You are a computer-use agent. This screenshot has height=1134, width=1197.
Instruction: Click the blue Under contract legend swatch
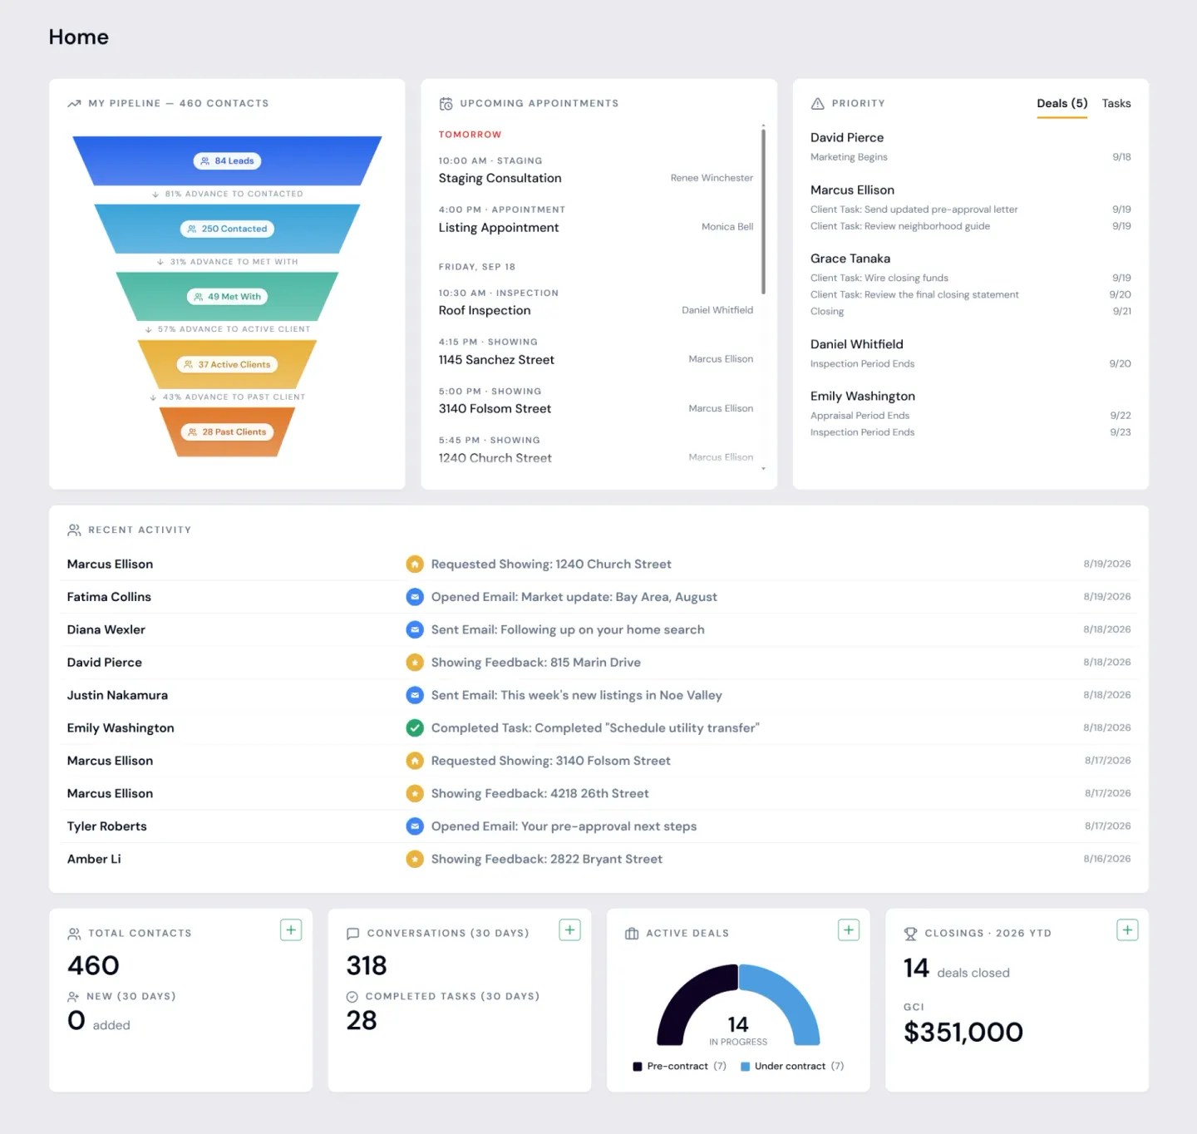click(746, 1067)
